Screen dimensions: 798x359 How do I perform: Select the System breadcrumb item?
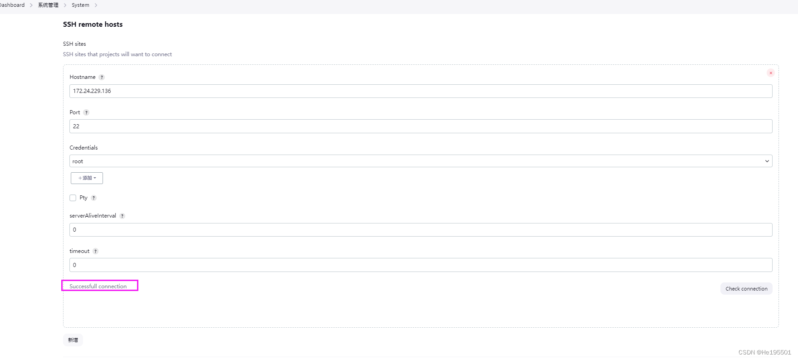tap(80, 5)
